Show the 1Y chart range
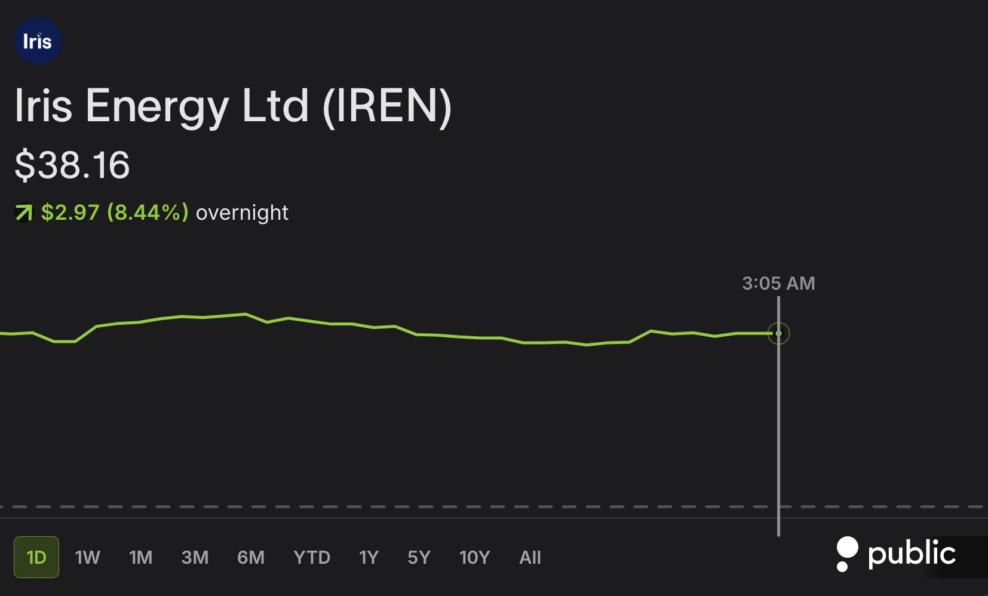 click(369, 557)
